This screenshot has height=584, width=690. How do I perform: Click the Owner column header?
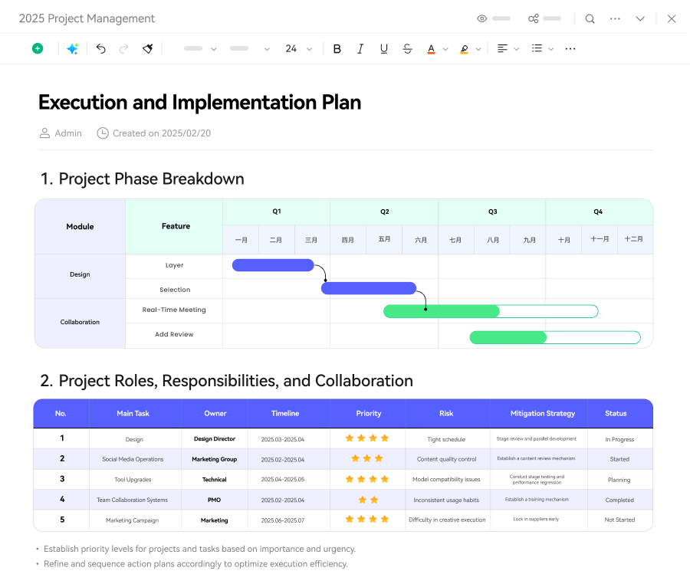[x=215, y=413]
